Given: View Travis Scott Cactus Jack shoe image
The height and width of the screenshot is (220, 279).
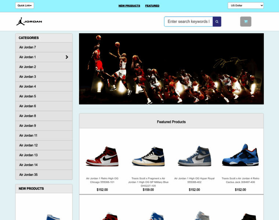Looking at the screenshot, I should coord(240,155).
